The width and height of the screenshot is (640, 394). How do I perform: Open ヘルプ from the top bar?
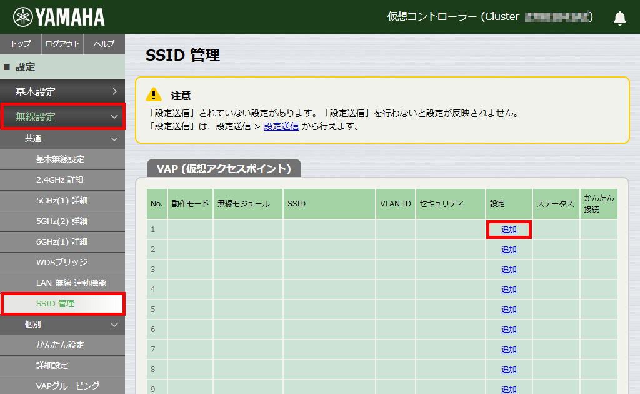pyautogui.click(x=104, y=44)
